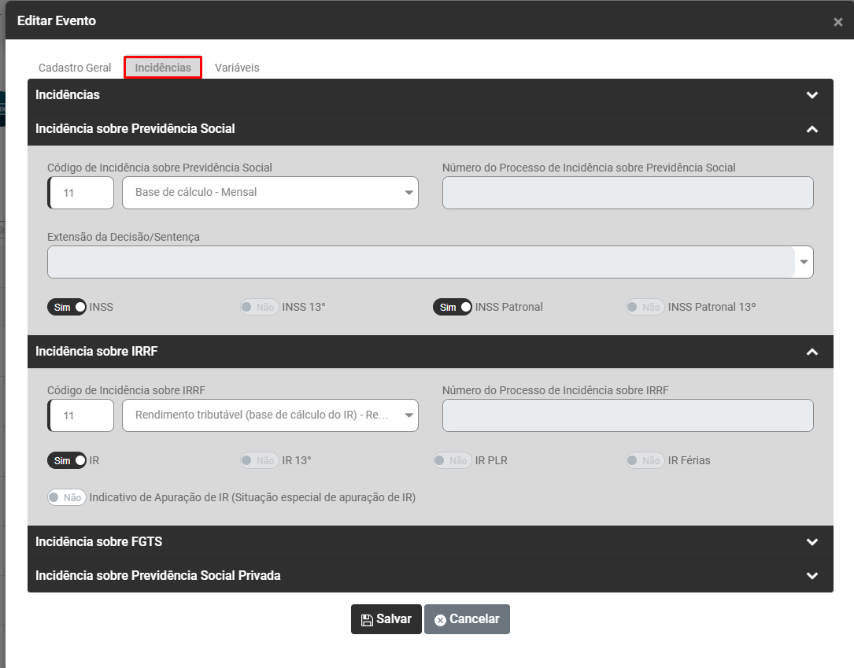Click the floppy disk icon on Salvar
This screenshot has height=668, width=854.
(367, 619)
